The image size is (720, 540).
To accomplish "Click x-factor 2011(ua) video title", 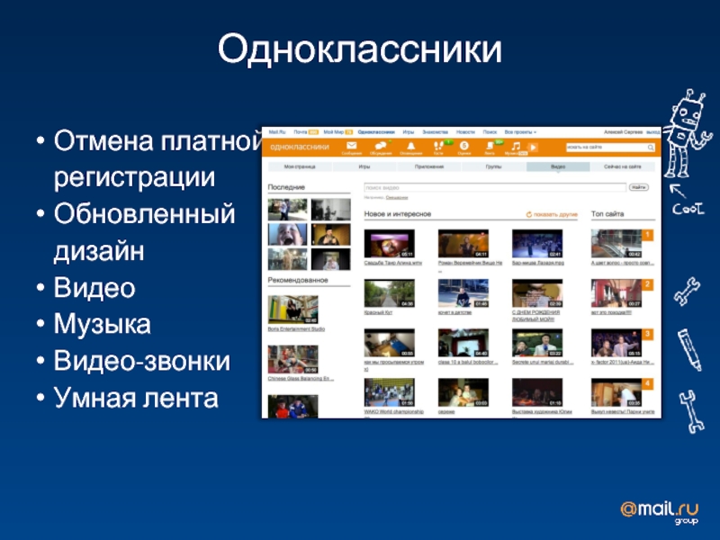I will click(623, 362).
